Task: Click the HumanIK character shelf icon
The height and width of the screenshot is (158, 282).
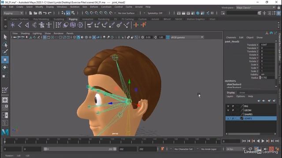Action: [x=49, y=25]
